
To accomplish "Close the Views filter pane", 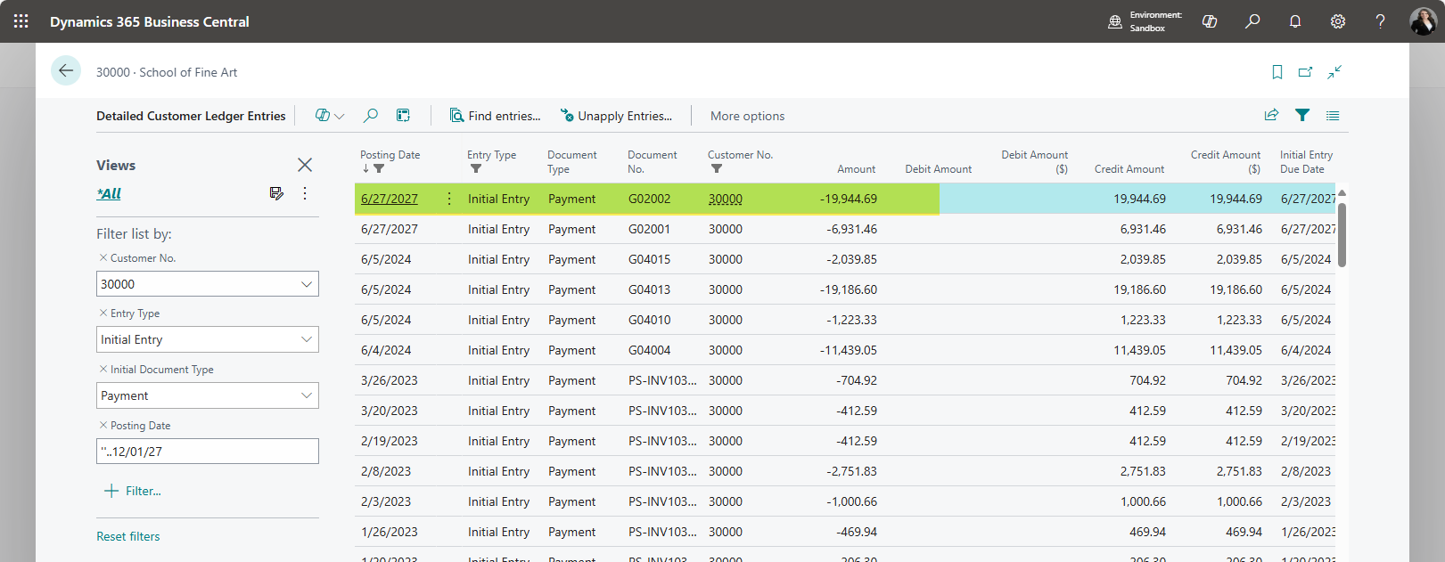I will click(305, 165).
